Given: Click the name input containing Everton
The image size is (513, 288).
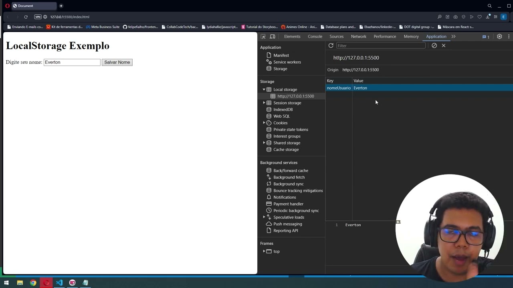Looking at the screenshot, I should (72, 62).
